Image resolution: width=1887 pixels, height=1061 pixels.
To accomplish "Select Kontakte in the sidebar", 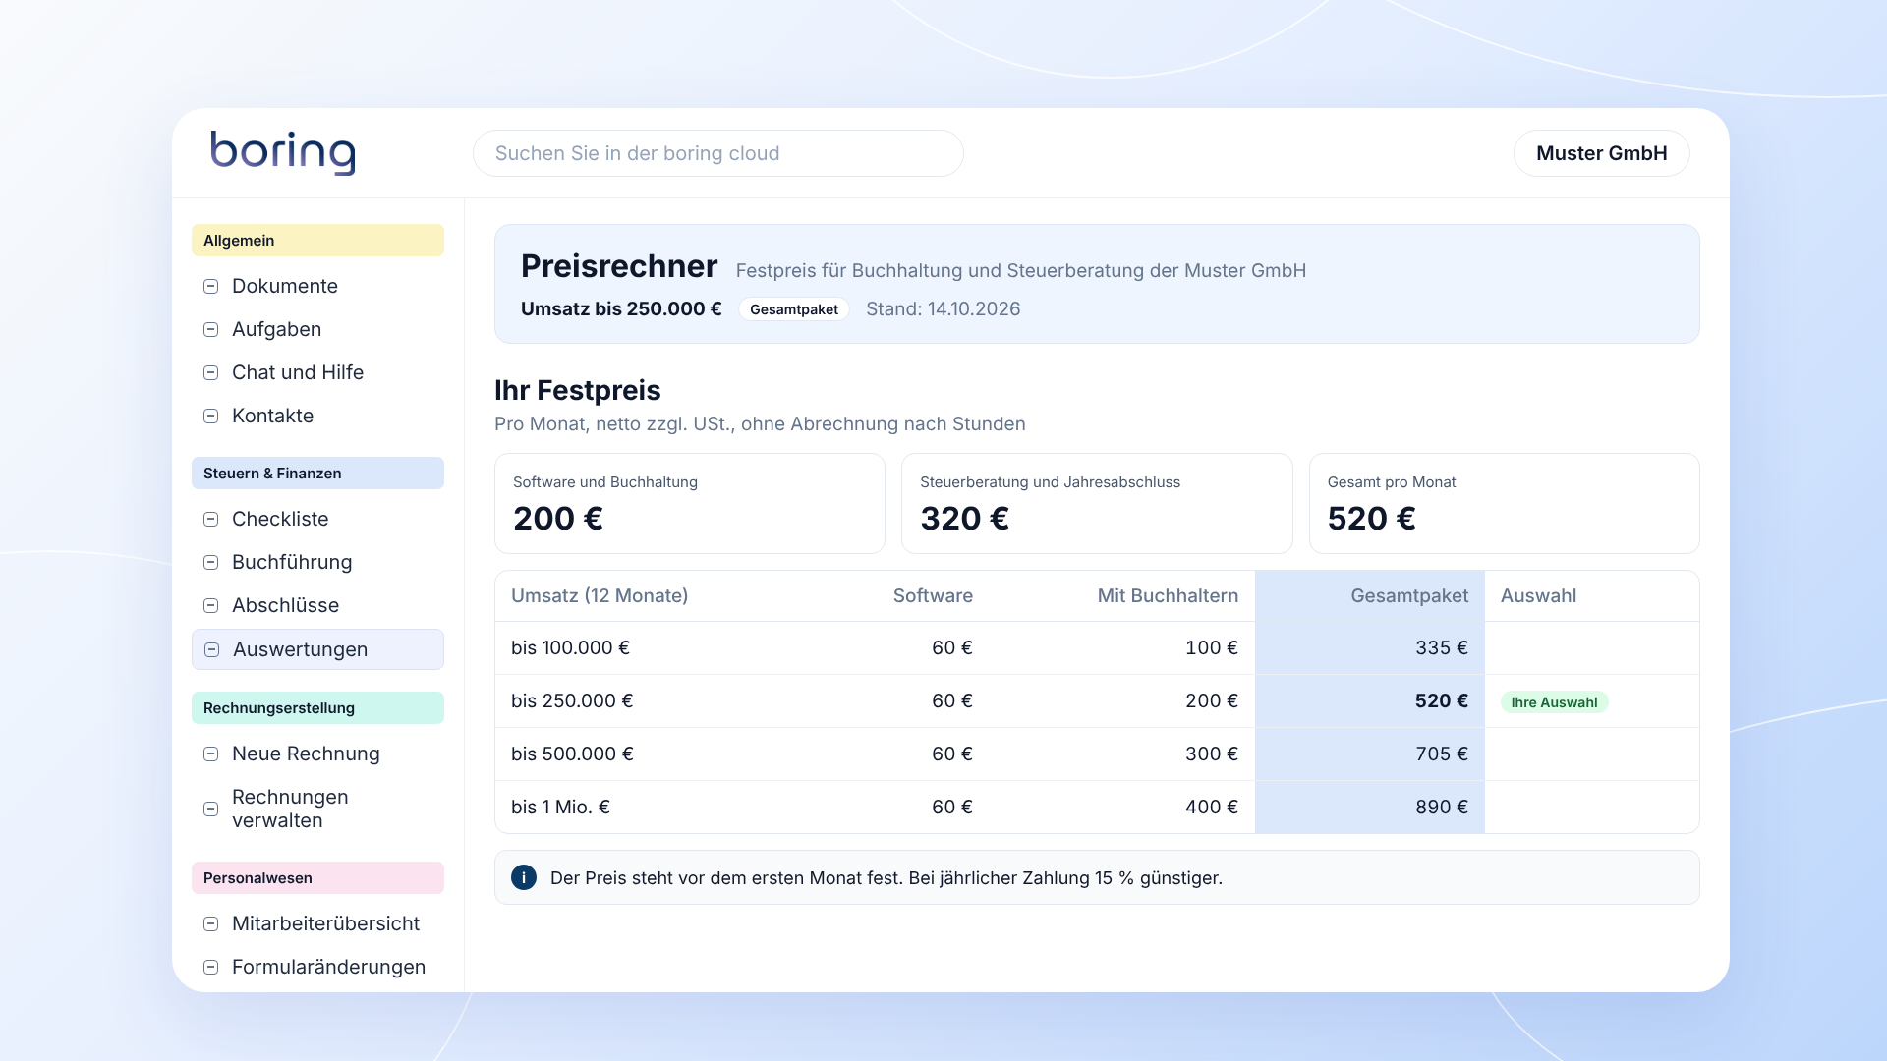I will (317, 416).
